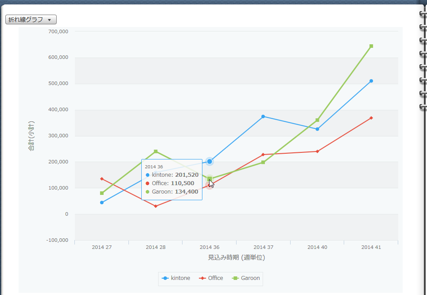Toggle kintone series via legend label
Image resolution: width=427 pixels, height=295 pixels.
(x=180, y=278)
